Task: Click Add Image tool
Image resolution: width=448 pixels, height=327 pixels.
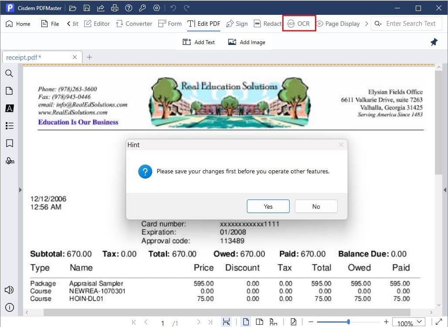Action: pyautogui.click(x=247, y=42)
